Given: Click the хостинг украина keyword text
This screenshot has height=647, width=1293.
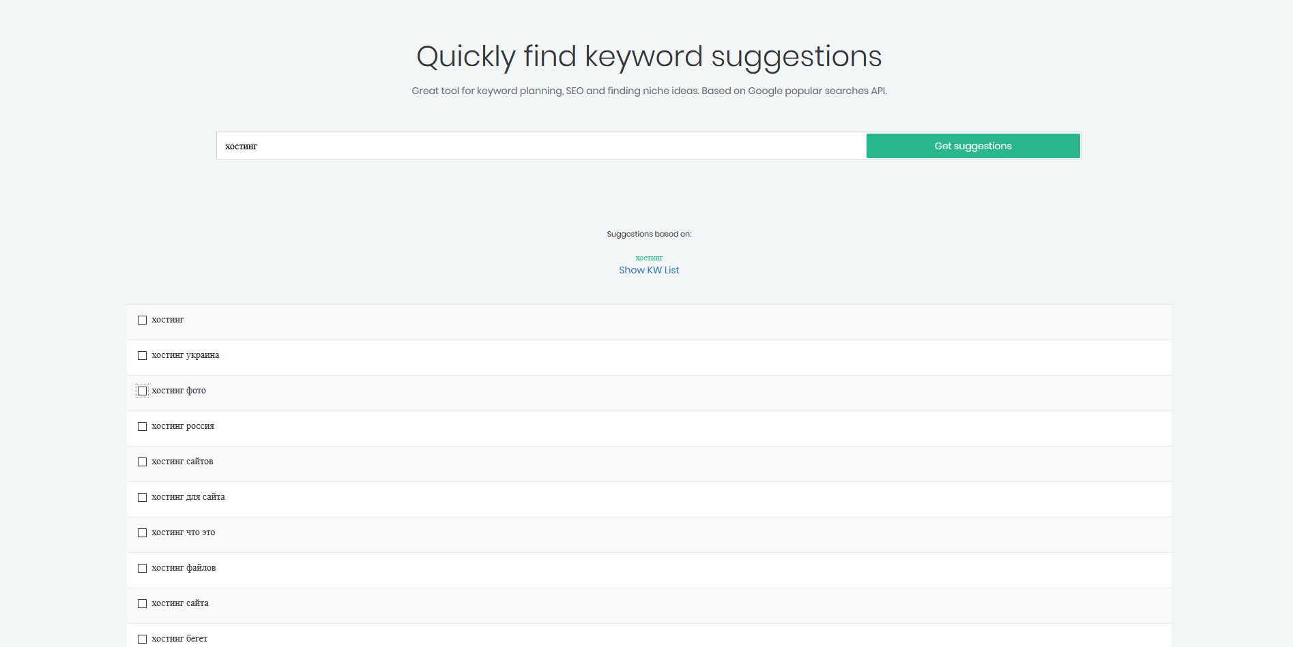Looking at the screenshot, I should click(185, 355).
